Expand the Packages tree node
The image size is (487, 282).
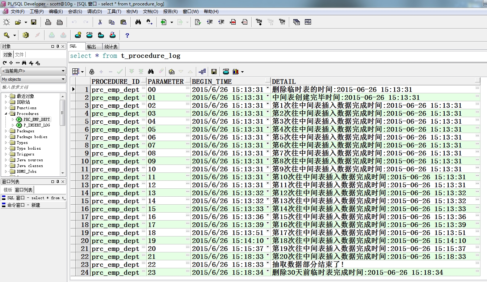pos(6,131)
